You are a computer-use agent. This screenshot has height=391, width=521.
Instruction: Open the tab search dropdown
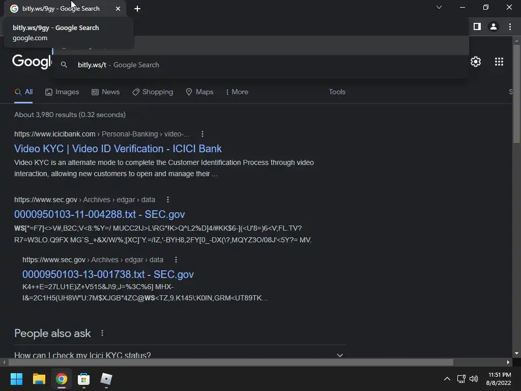pyautogui.click(x=439, y=7)
